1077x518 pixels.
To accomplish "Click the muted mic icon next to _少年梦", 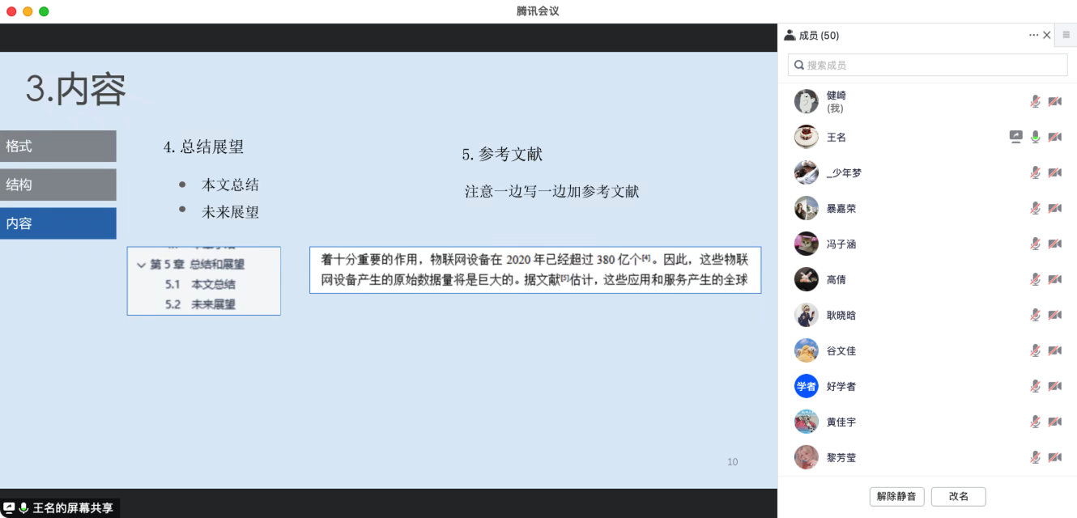I will (1034, 172).
